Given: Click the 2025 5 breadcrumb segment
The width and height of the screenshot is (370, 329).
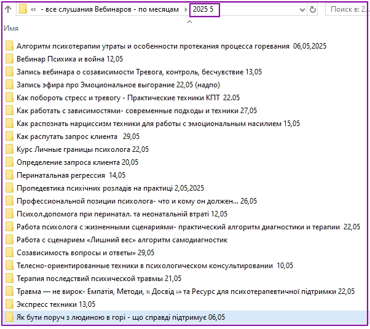Looking at the screenshot, I should [x=204, y=10].
